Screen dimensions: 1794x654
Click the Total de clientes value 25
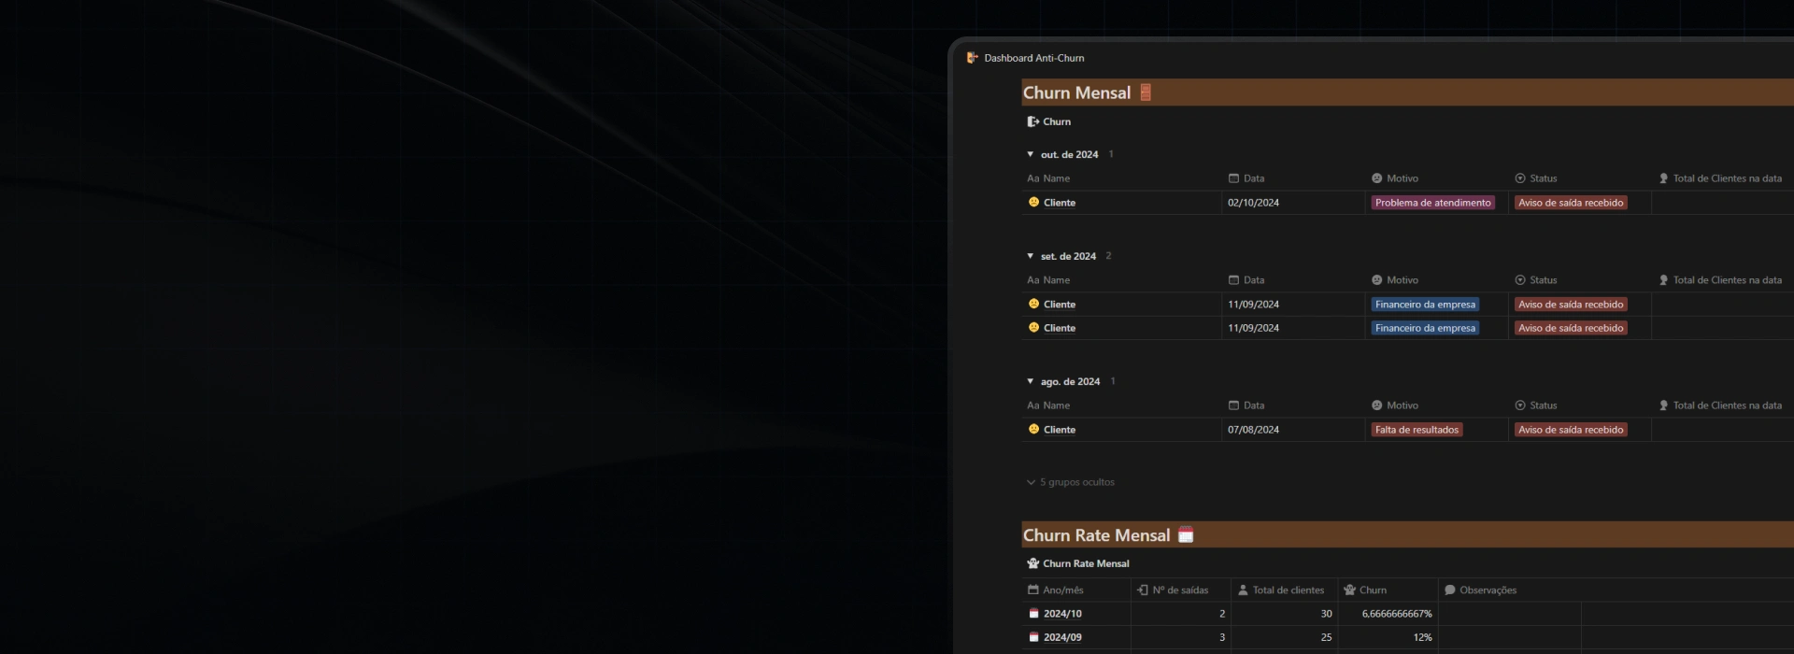(1326, 637)
